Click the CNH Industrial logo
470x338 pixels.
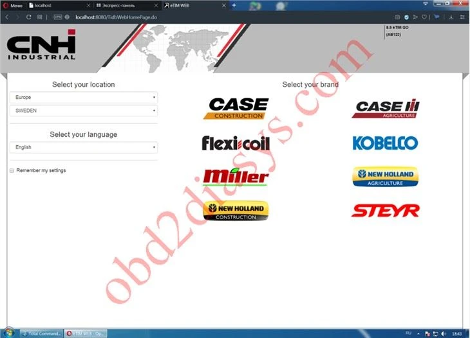click(x=41, y=44)
